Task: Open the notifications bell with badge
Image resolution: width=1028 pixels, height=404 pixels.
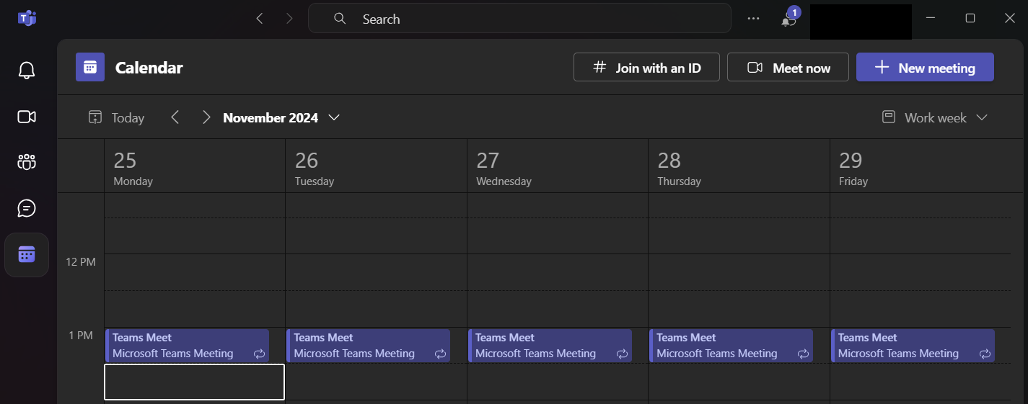Action: tap(789, 18)
